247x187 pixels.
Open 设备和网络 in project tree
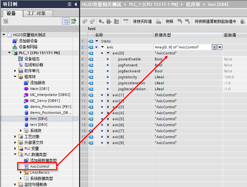28,47
